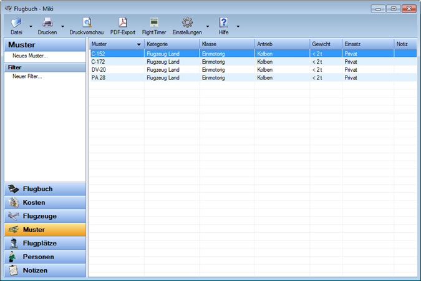The image size is (421, 281).
Task: Select the C-172 row
Action: click(253, 62)
